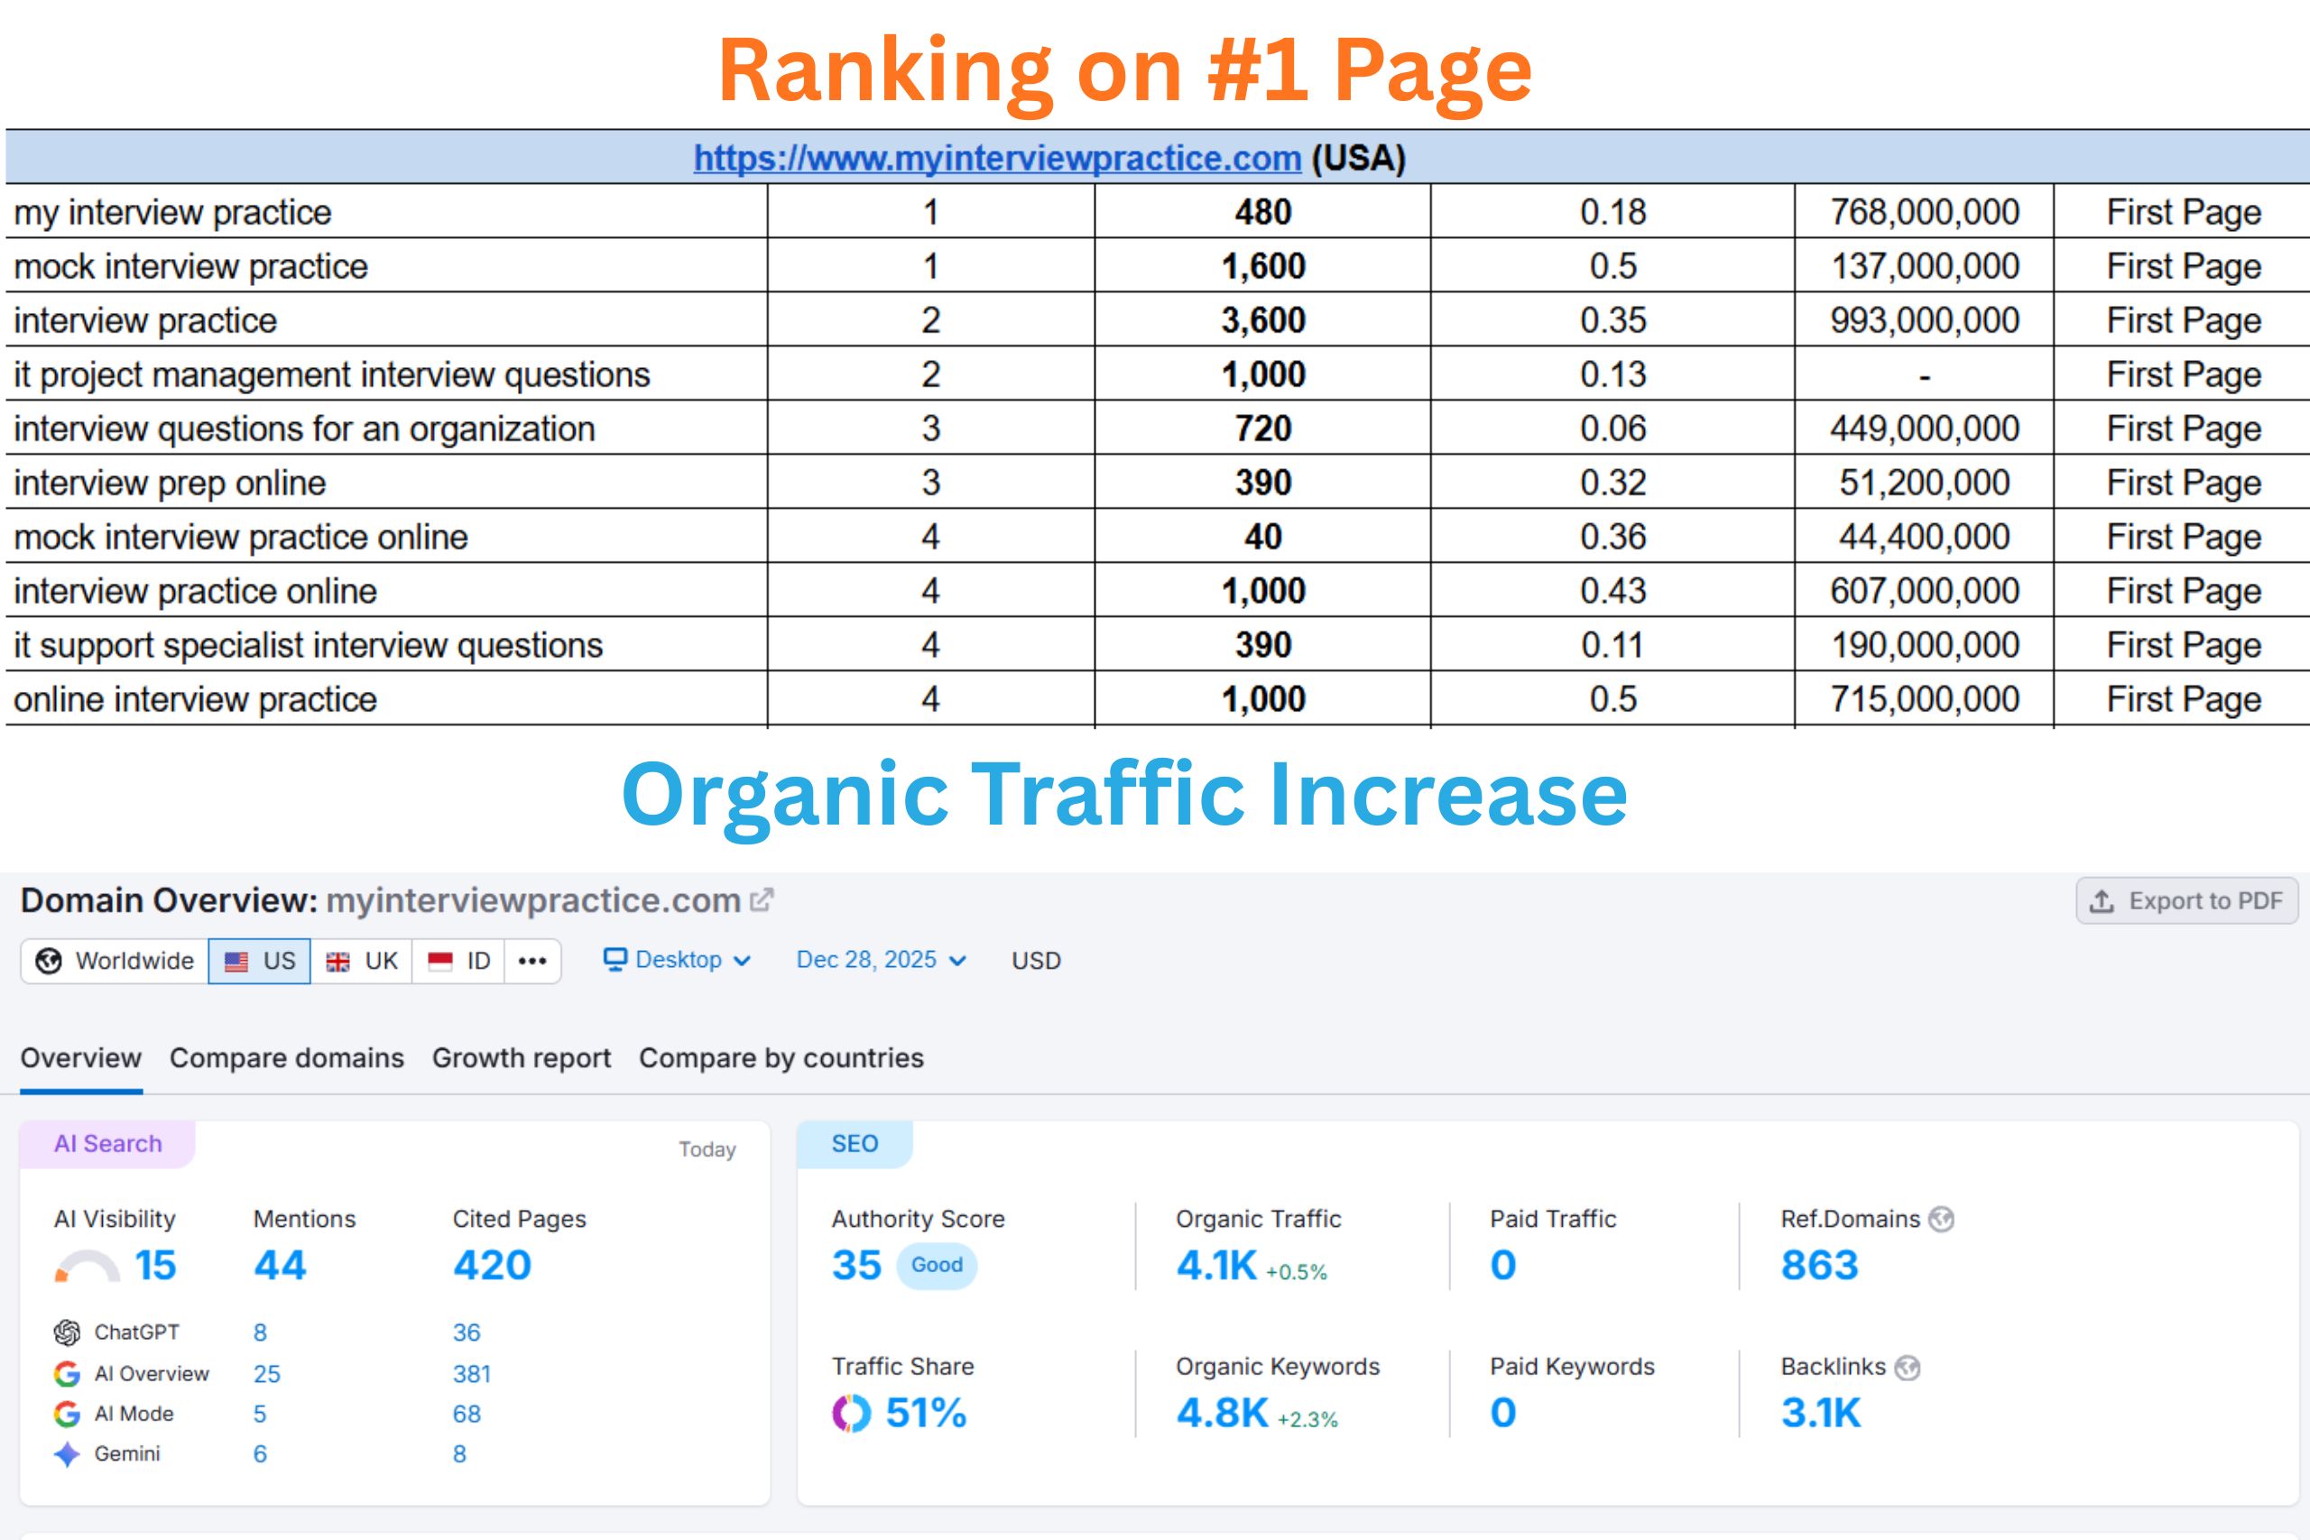Click the ChatGPT icon in AI Search panel
2310x1540 pixels.
point(66,1332)
